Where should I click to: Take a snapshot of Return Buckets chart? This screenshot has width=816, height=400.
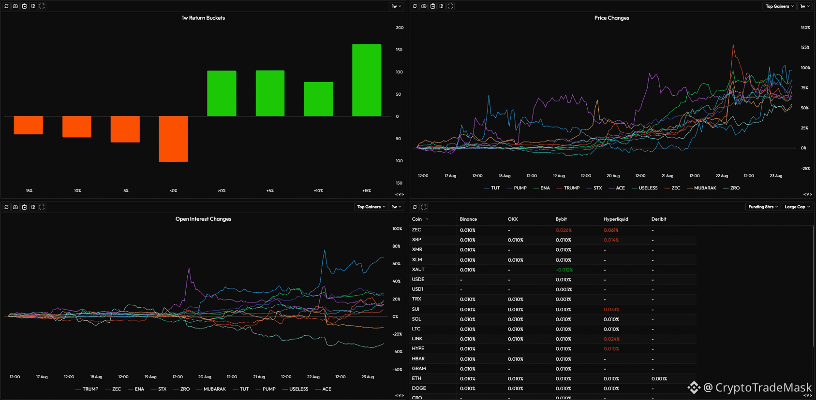point(15,6)
